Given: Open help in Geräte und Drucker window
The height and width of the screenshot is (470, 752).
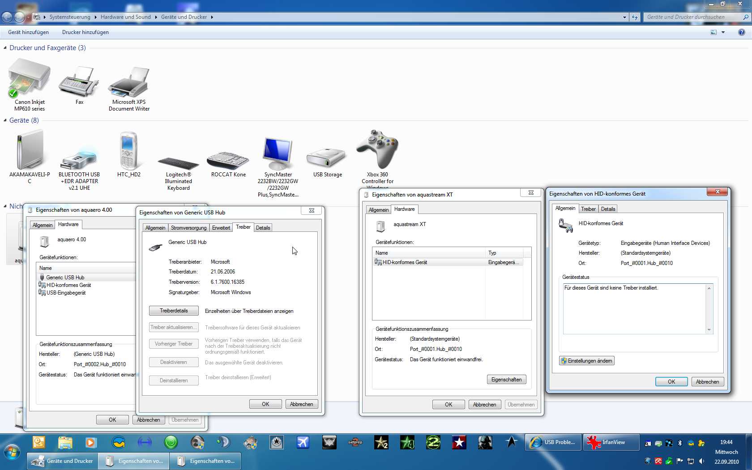Looking at the screenshot, I should (x=742, y=32).
